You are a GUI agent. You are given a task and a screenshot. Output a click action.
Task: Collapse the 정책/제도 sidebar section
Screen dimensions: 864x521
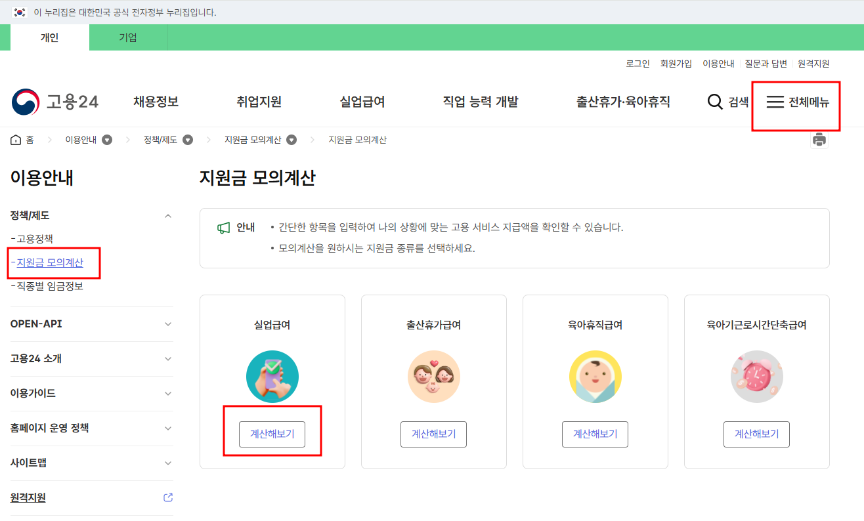point(168,215)
